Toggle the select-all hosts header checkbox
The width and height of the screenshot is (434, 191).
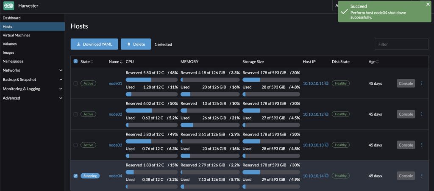76,61
